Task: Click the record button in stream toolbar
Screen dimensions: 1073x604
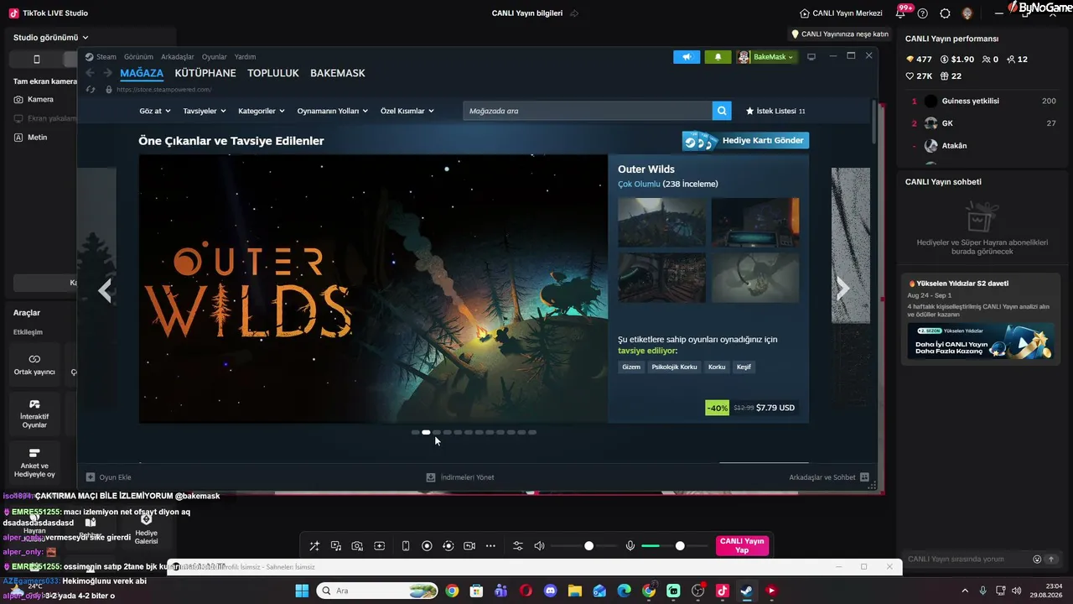Action: (x=427, y=546)
